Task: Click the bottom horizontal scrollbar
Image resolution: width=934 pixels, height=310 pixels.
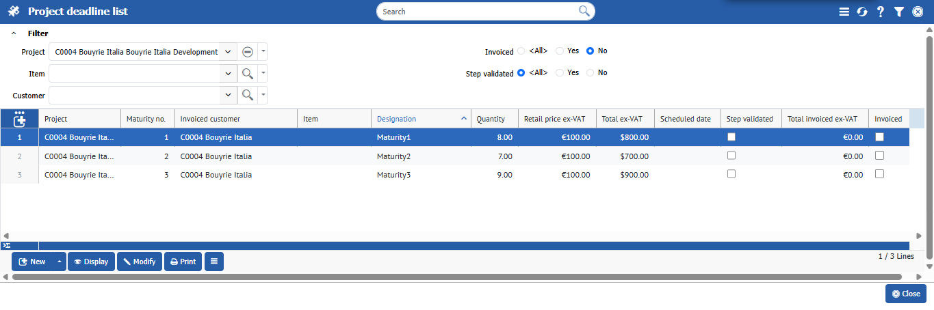Action: click(456, 277)
